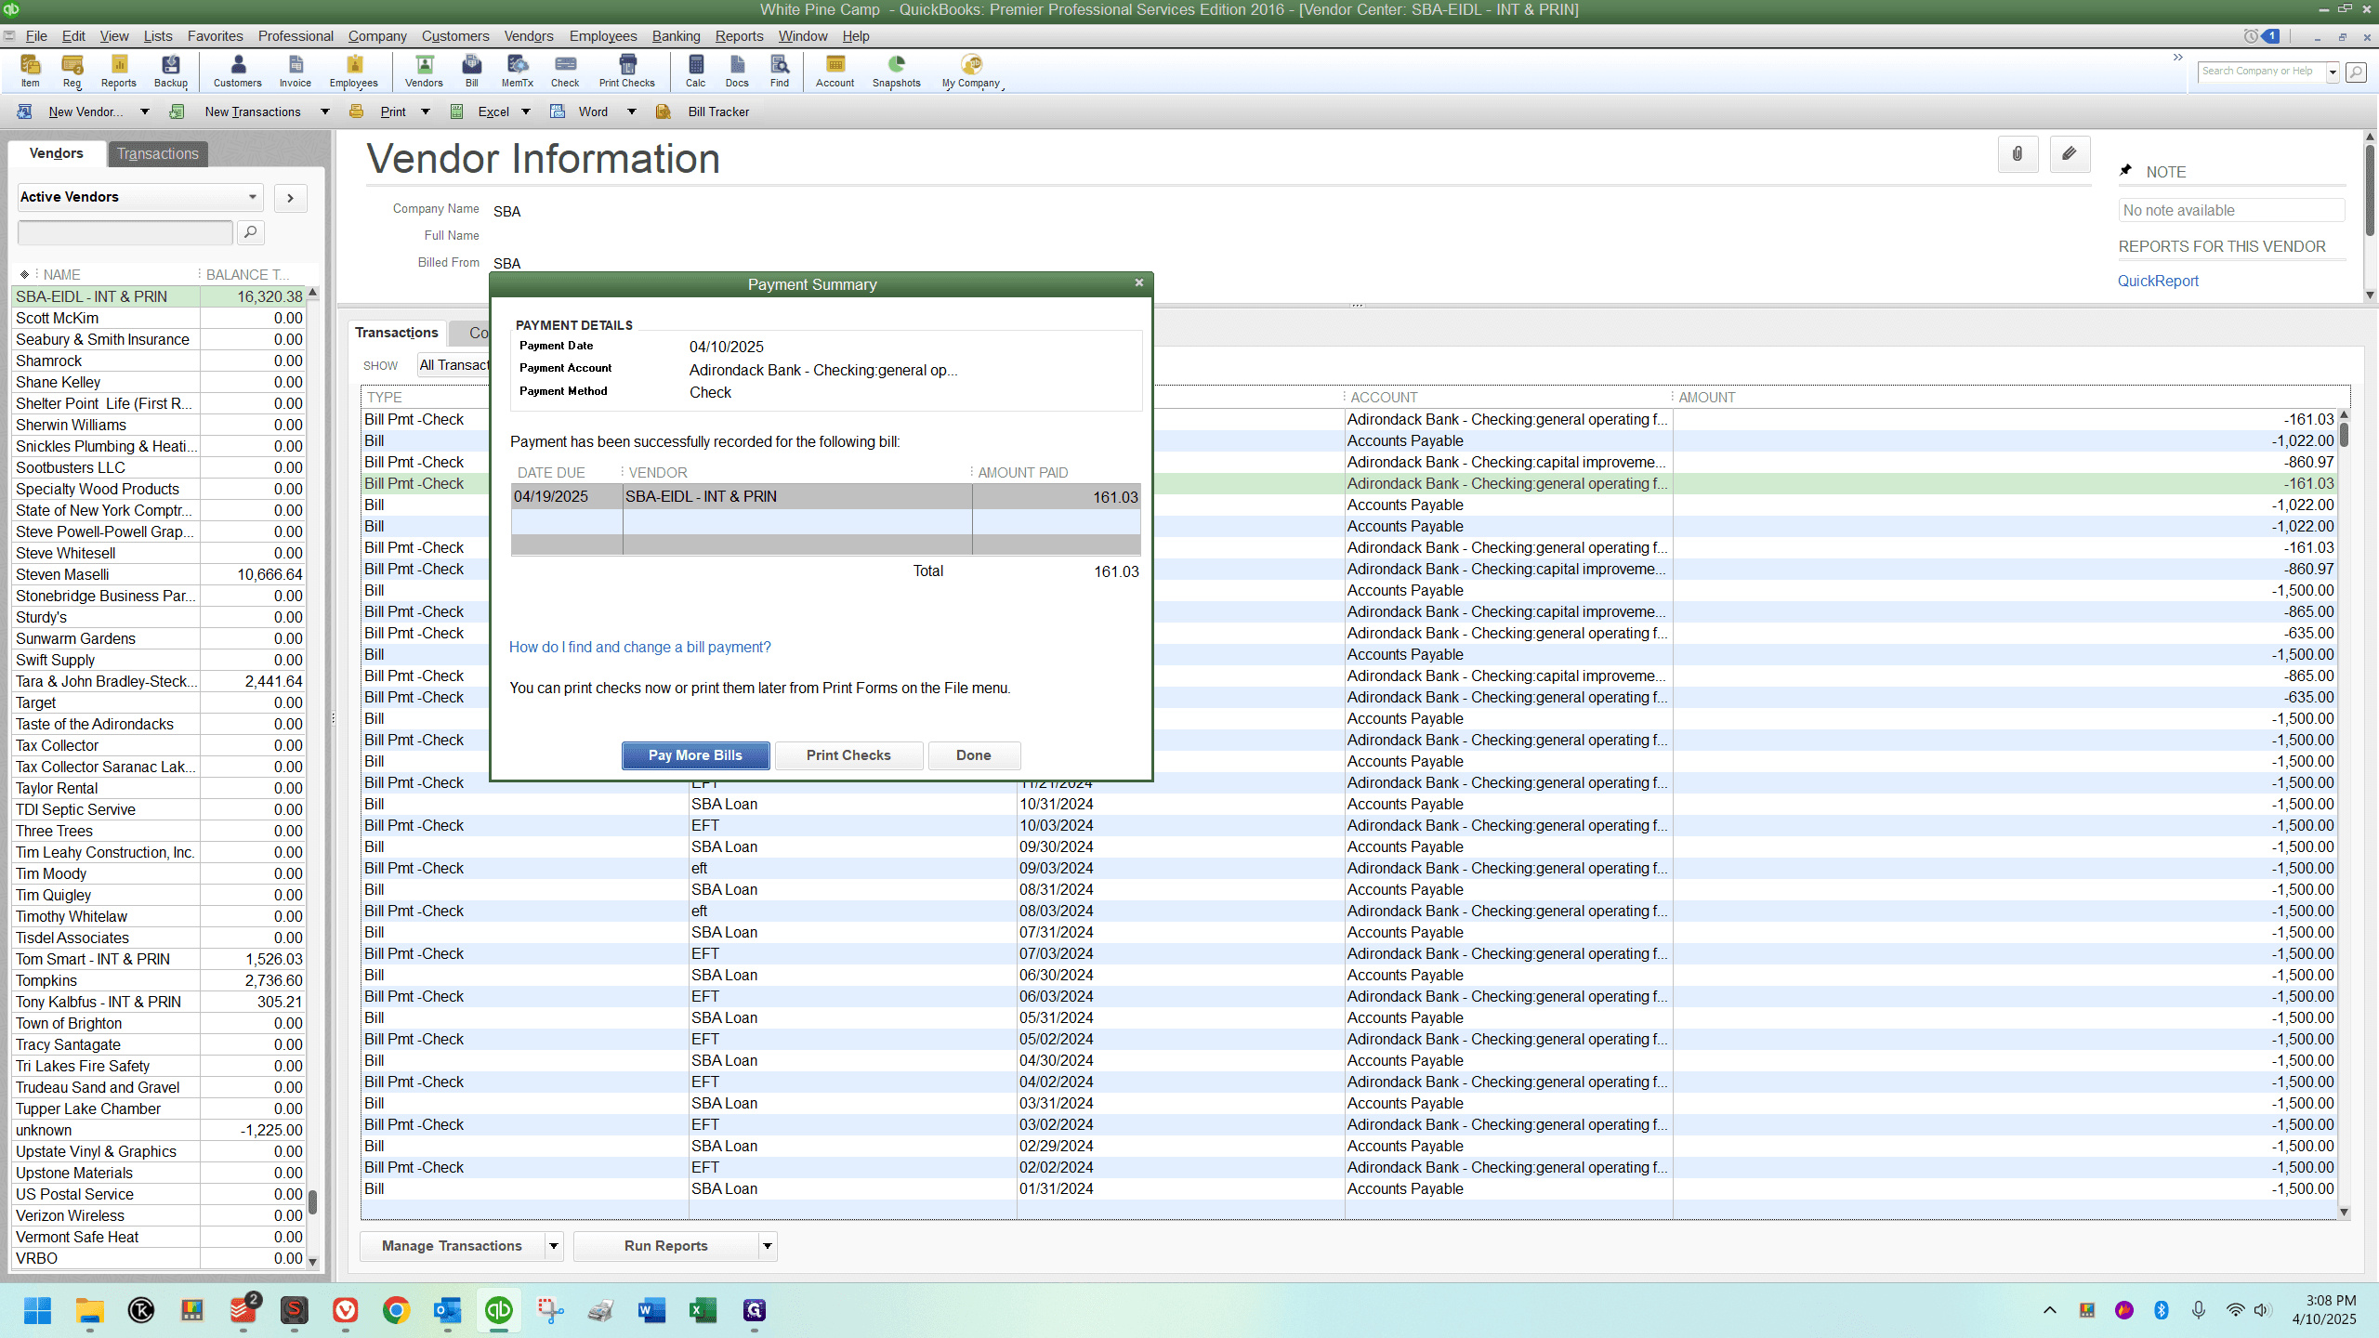Expand the vendor list pane arrow
Viewport: 2379px width, 1338px height.
(291, 197)
